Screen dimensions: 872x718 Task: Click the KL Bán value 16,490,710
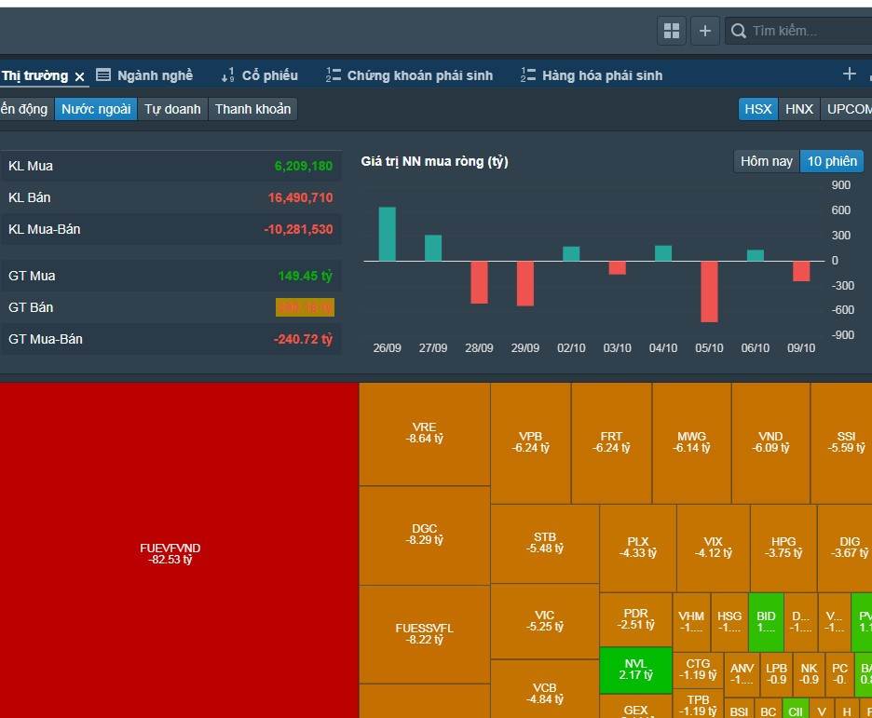pyautogui.click(x=300, y=197)
